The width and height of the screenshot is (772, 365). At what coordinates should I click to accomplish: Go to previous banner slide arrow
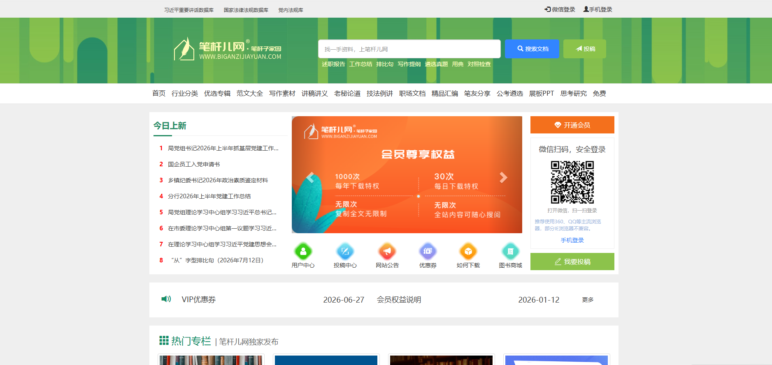[x=310, y=177]
